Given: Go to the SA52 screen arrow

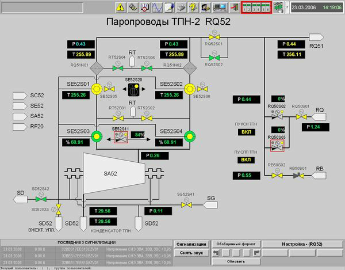Looking at the screenshot, I should pos(20,116).
